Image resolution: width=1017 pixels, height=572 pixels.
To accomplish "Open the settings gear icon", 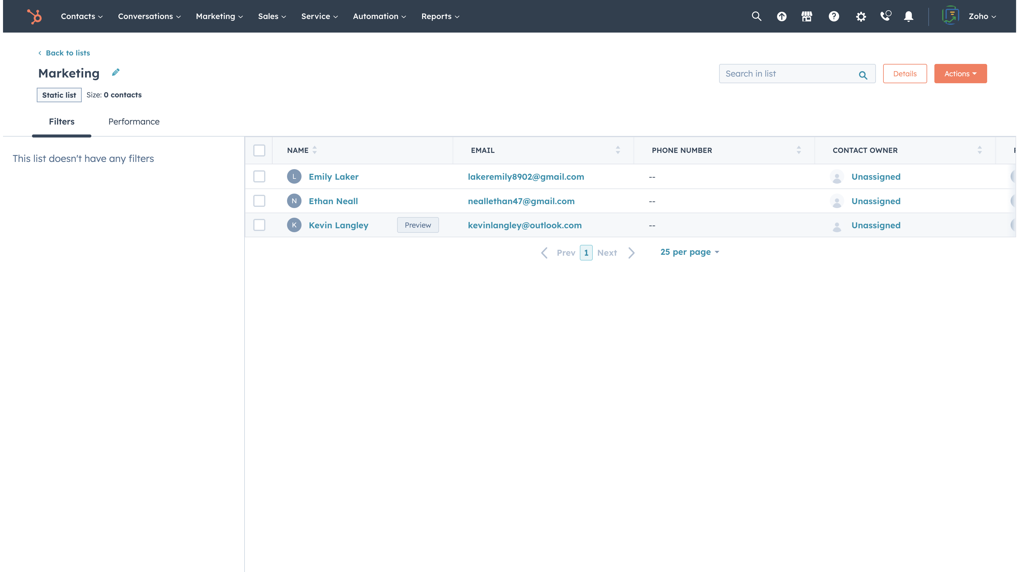I will [861, 16].
